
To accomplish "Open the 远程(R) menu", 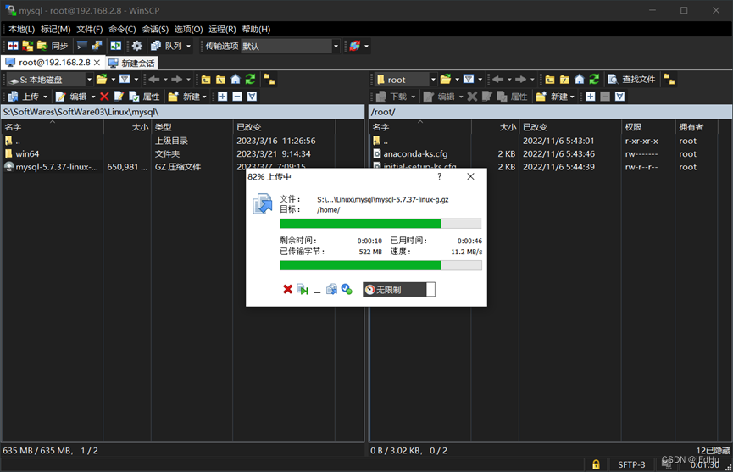I will (x=223, y=30).
